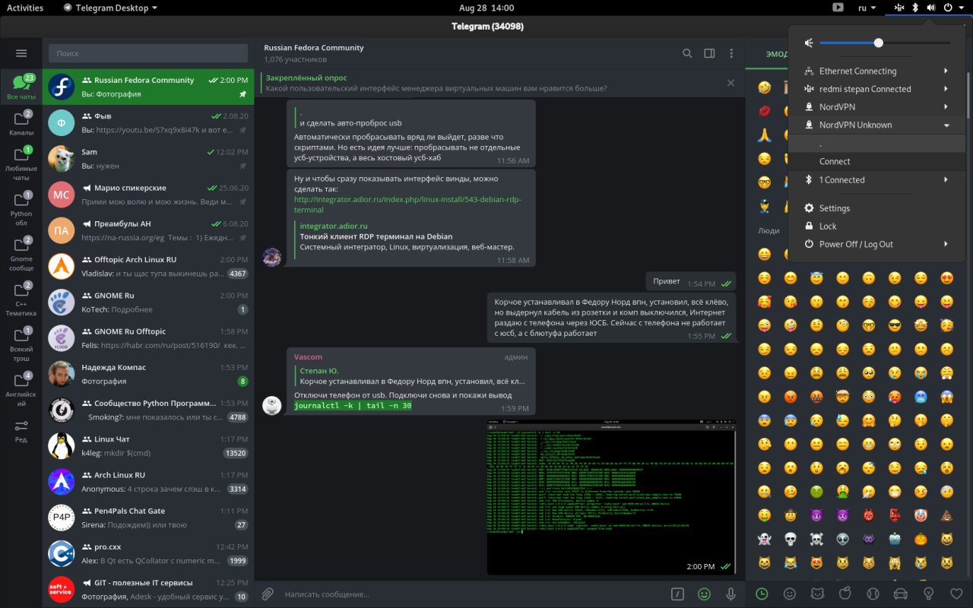Open the Python обл chat folder

pos(21,209)
